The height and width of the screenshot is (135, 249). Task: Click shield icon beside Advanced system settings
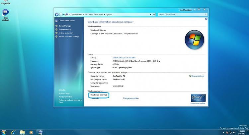tap(56, 36)
